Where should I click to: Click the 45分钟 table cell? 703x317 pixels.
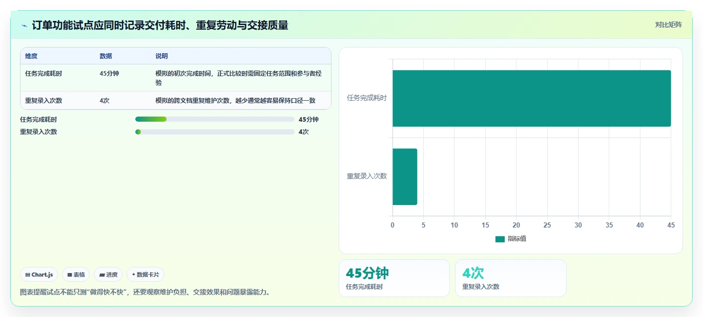click(x=109, y=74)
